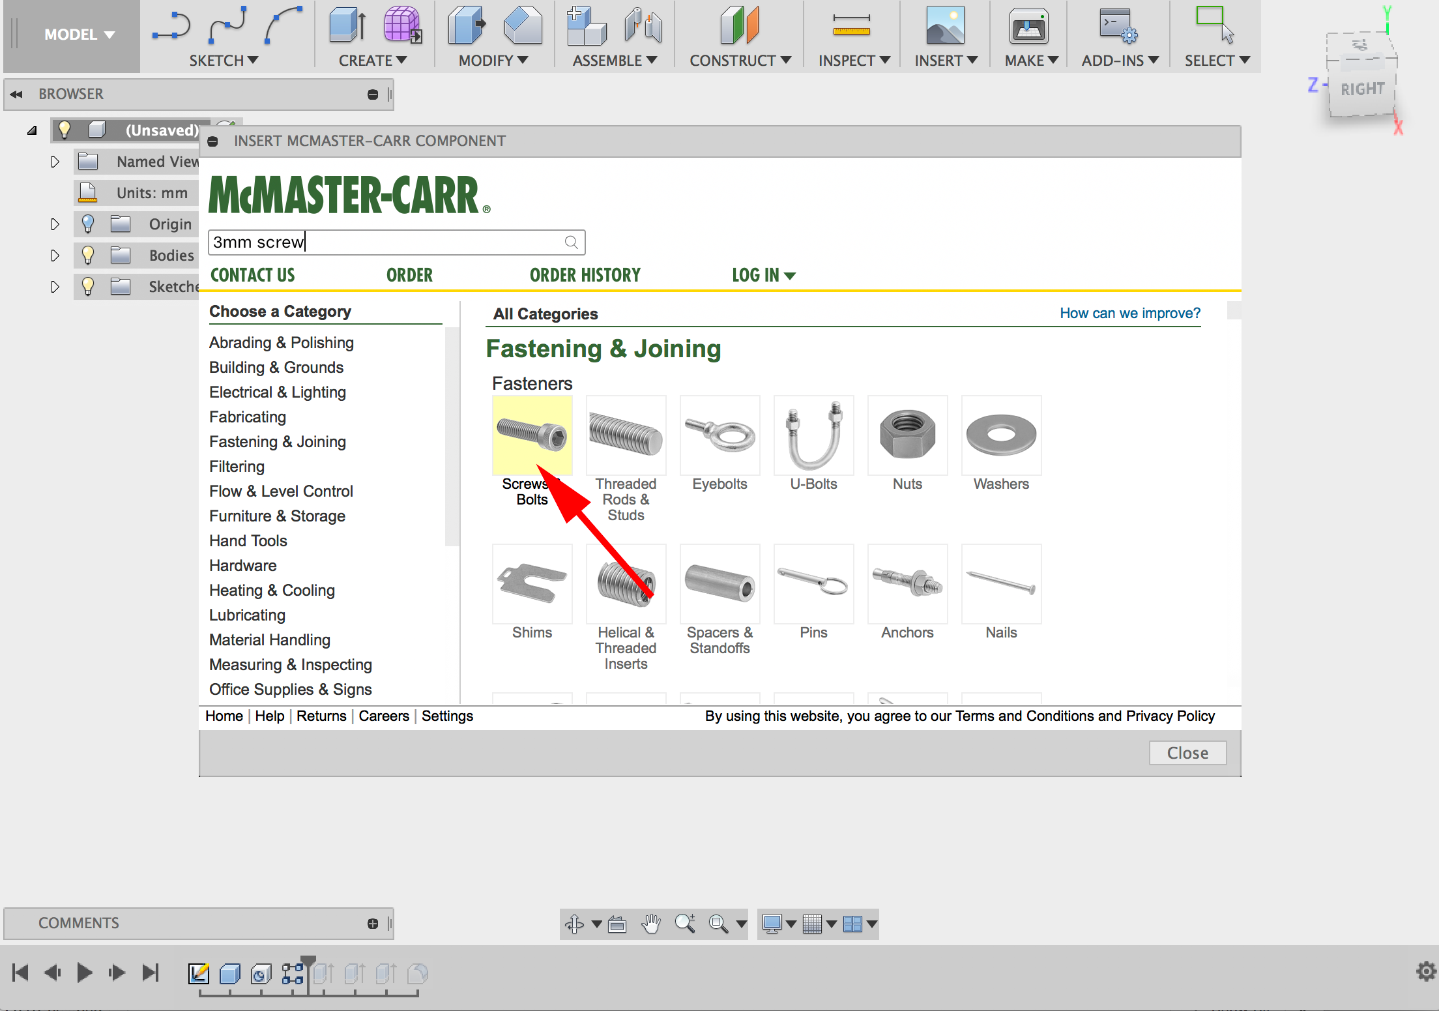Expand the Origin tree node
The height and width of the screenshot is (1011, 1439).
tap(55, 224)
